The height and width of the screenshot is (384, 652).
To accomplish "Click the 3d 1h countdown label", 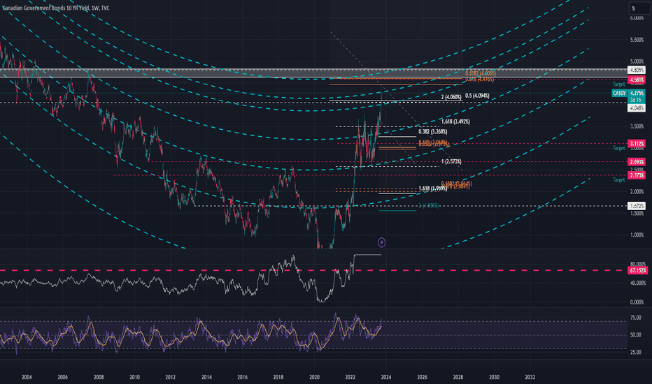I will click(x=635, y=100).
